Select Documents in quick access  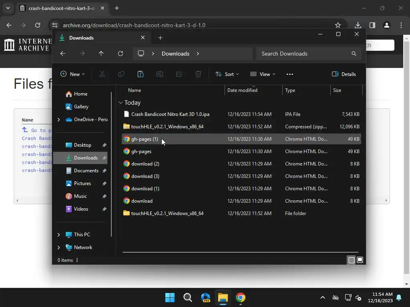tap(86, 171)
